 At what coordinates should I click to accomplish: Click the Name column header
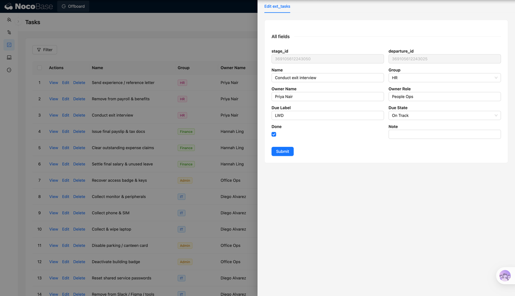[x=97, y=68]
